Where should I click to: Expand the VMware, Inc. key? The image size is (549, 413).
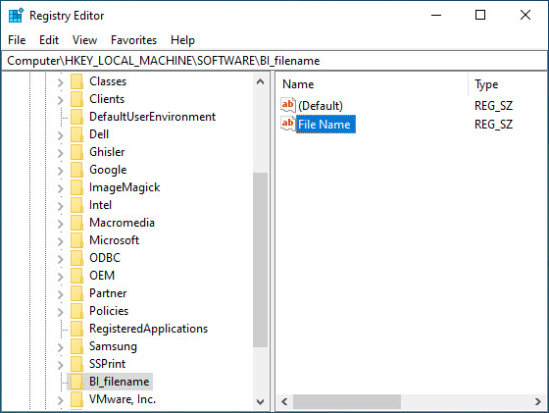tap(60, 400)
